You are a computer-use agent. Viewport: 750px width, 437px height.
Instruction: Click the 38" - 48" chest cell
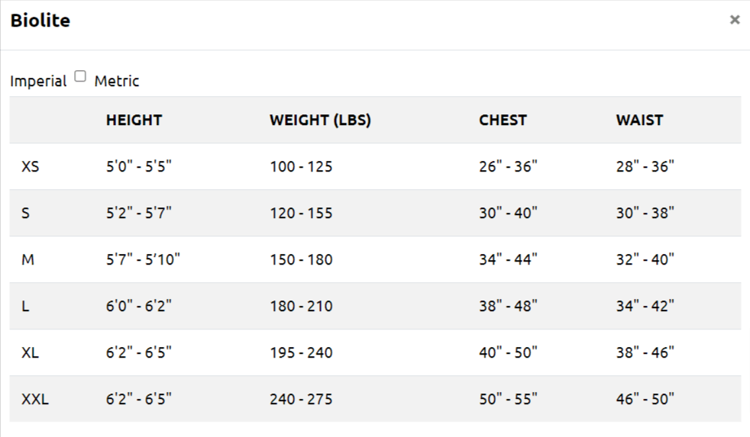(x=508, y=306)
